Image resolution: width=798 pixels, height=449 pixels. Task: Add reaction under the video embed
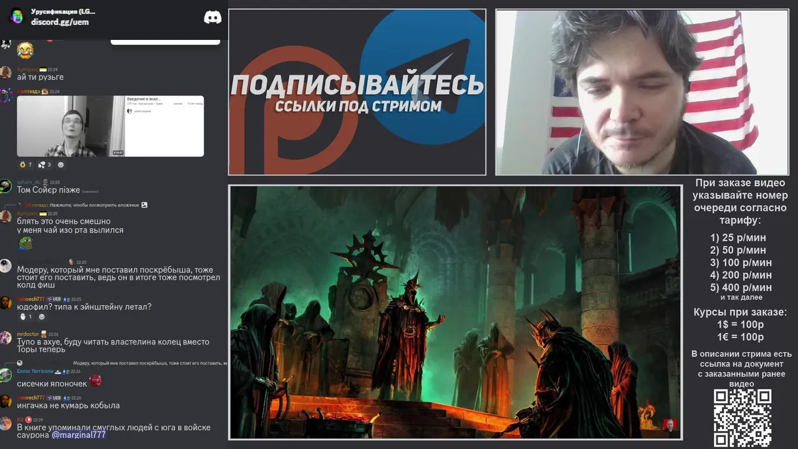pos(60,165)
